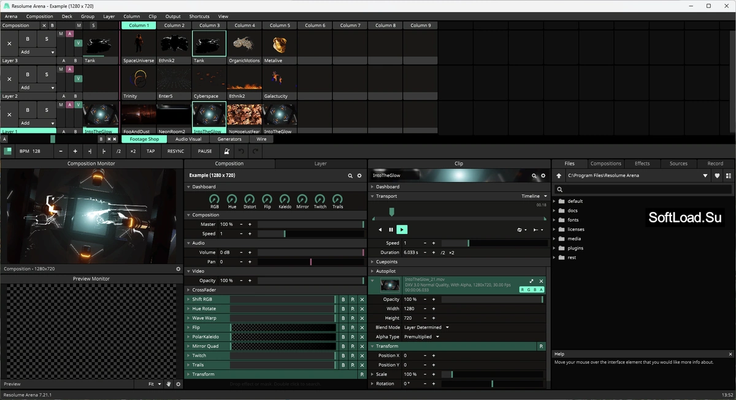
Task: Open Preview Monitor gear settings
Action: pyautogui.click(x=178, y=384)
